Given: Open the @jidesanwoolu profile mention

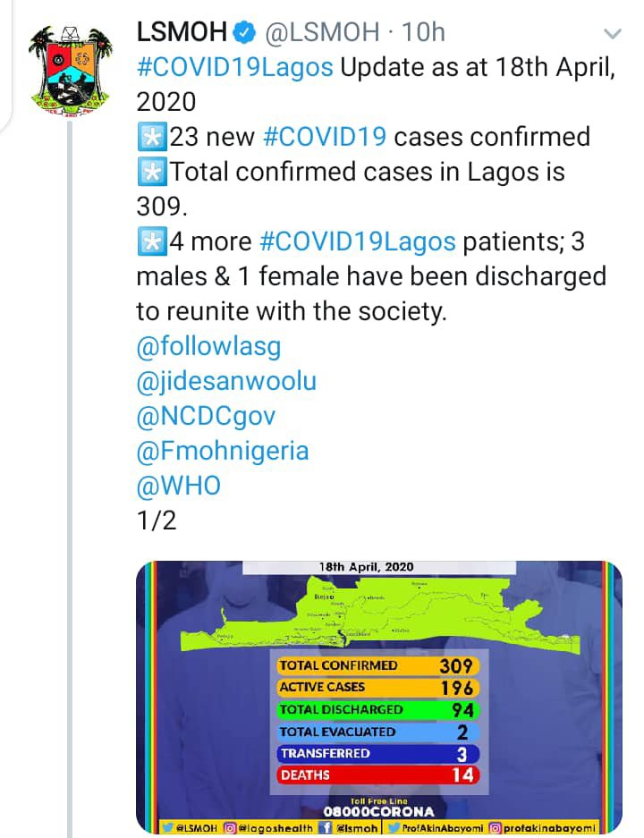Looking at the screenshot, I should [226, 381].
